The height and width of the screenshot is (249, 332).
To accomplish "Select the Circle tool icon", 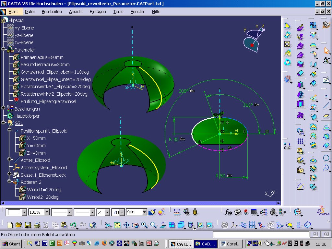I will coord(326,158).
